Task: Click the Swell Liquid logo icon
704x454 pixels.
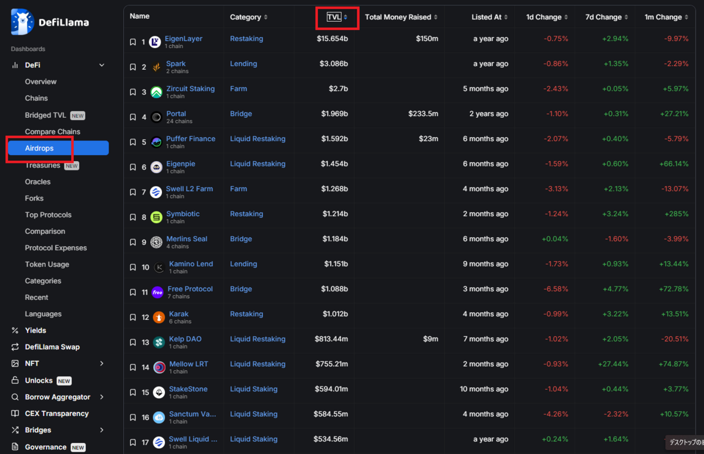Action: 159,442
